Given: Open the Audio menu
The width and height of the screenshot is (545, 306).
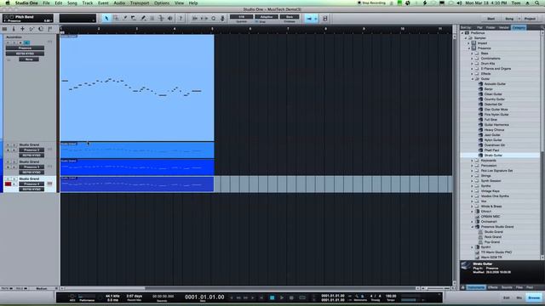Looking at the screenshot, I should (119, 3).
